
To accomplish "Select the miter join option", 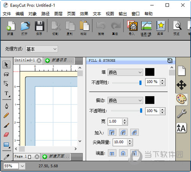I will 112,132.
